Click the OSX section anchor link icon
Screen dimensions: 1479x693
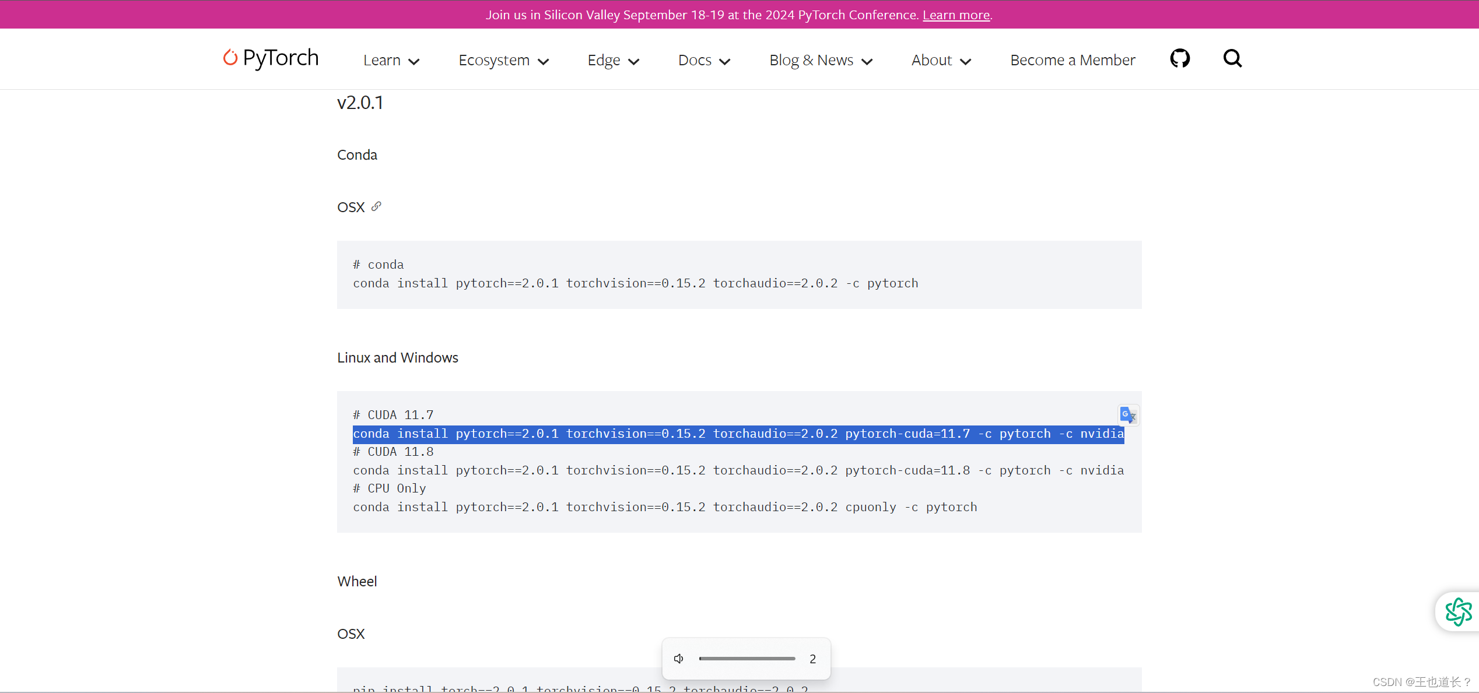pos(377,206)
